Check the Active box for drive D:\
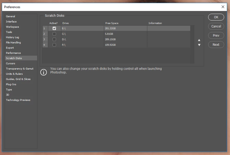The height and width of the screenshot is (155, 230). point(54,39)
